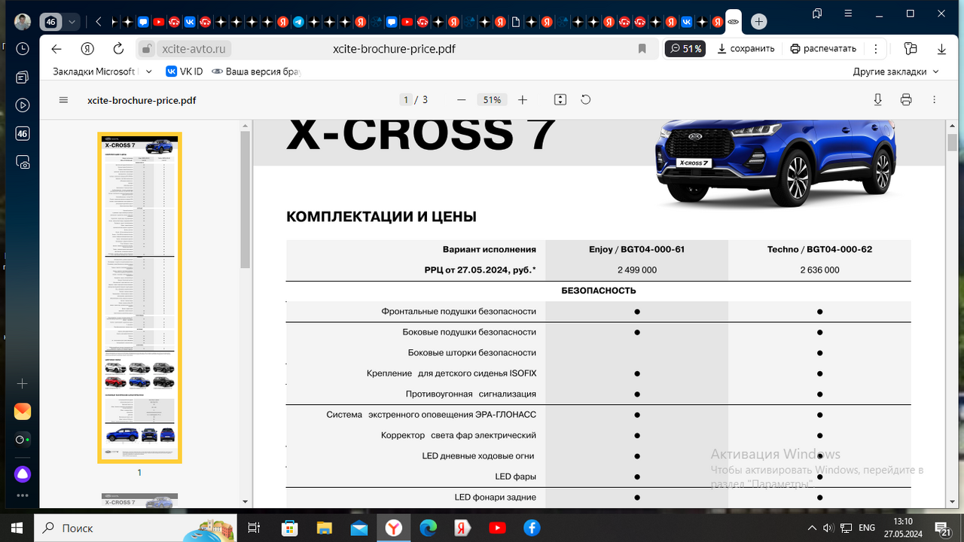Select page 1 thumbnail
This screenshot has height=542, width=964.
(139, 299)
